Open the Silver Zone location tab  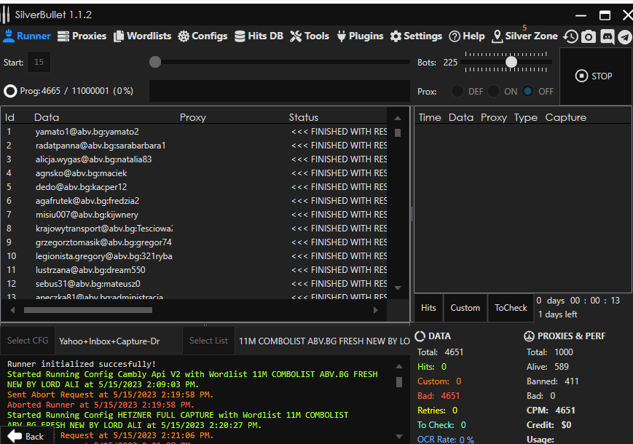(525, 36)
